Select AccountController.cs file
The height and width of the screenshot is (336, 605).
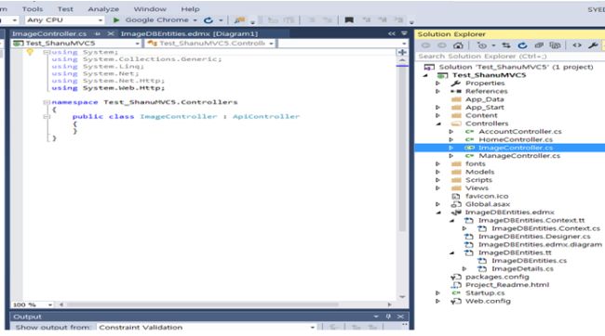tap(519, 132)
